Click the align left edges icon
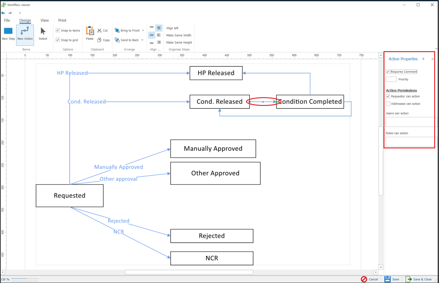 (159, 35)
